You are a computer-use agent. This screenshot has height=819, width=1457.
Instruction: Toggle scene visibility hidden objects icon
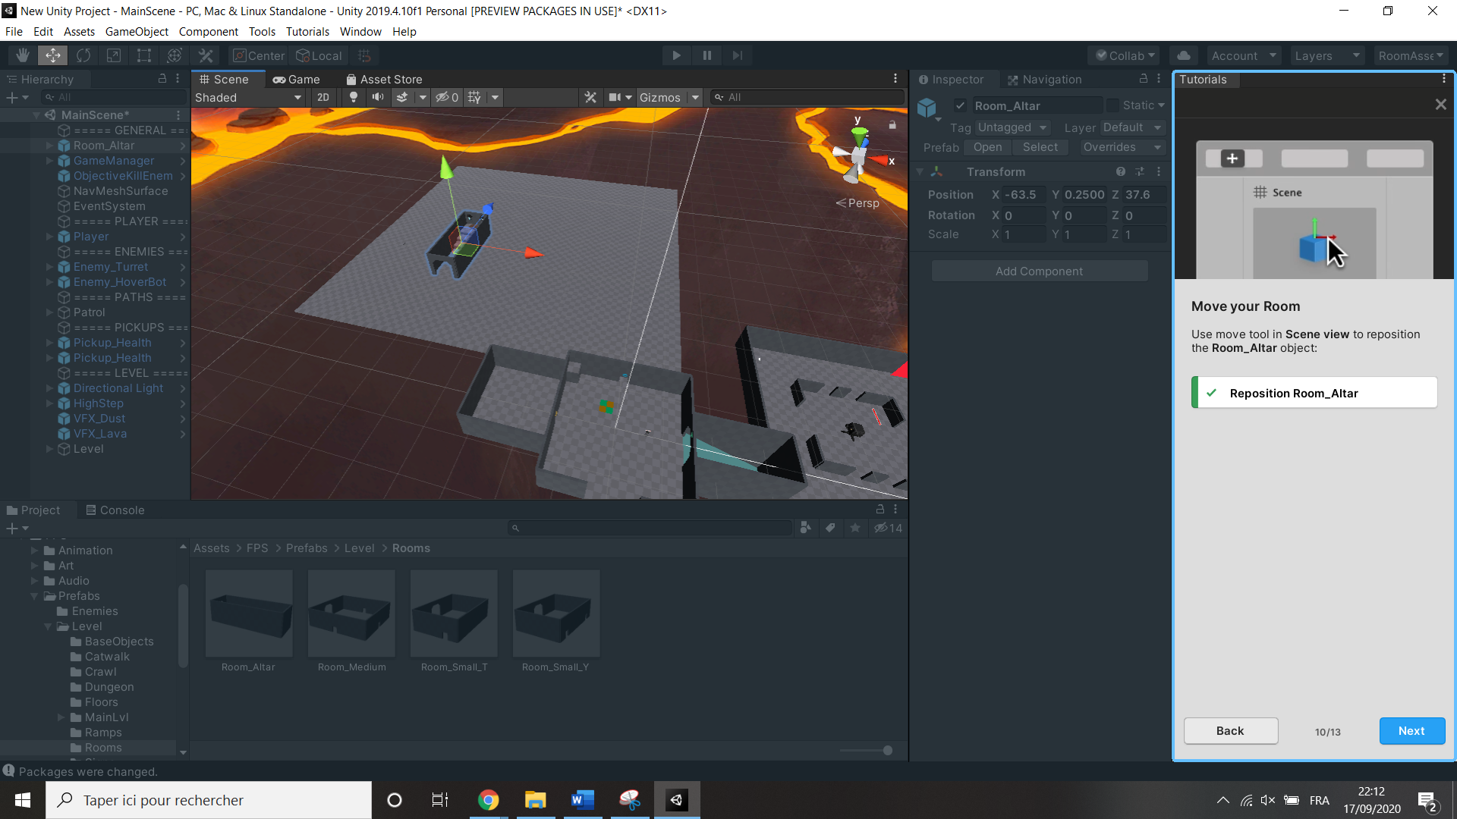point(447,97)
